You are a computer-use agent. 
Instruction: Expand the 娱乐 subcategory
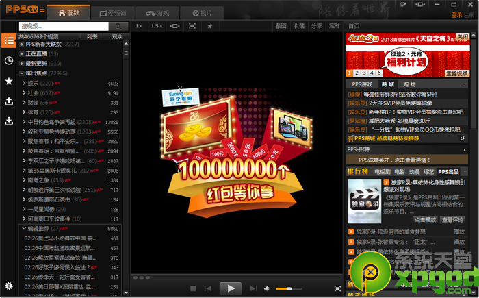tap(24, 83)
